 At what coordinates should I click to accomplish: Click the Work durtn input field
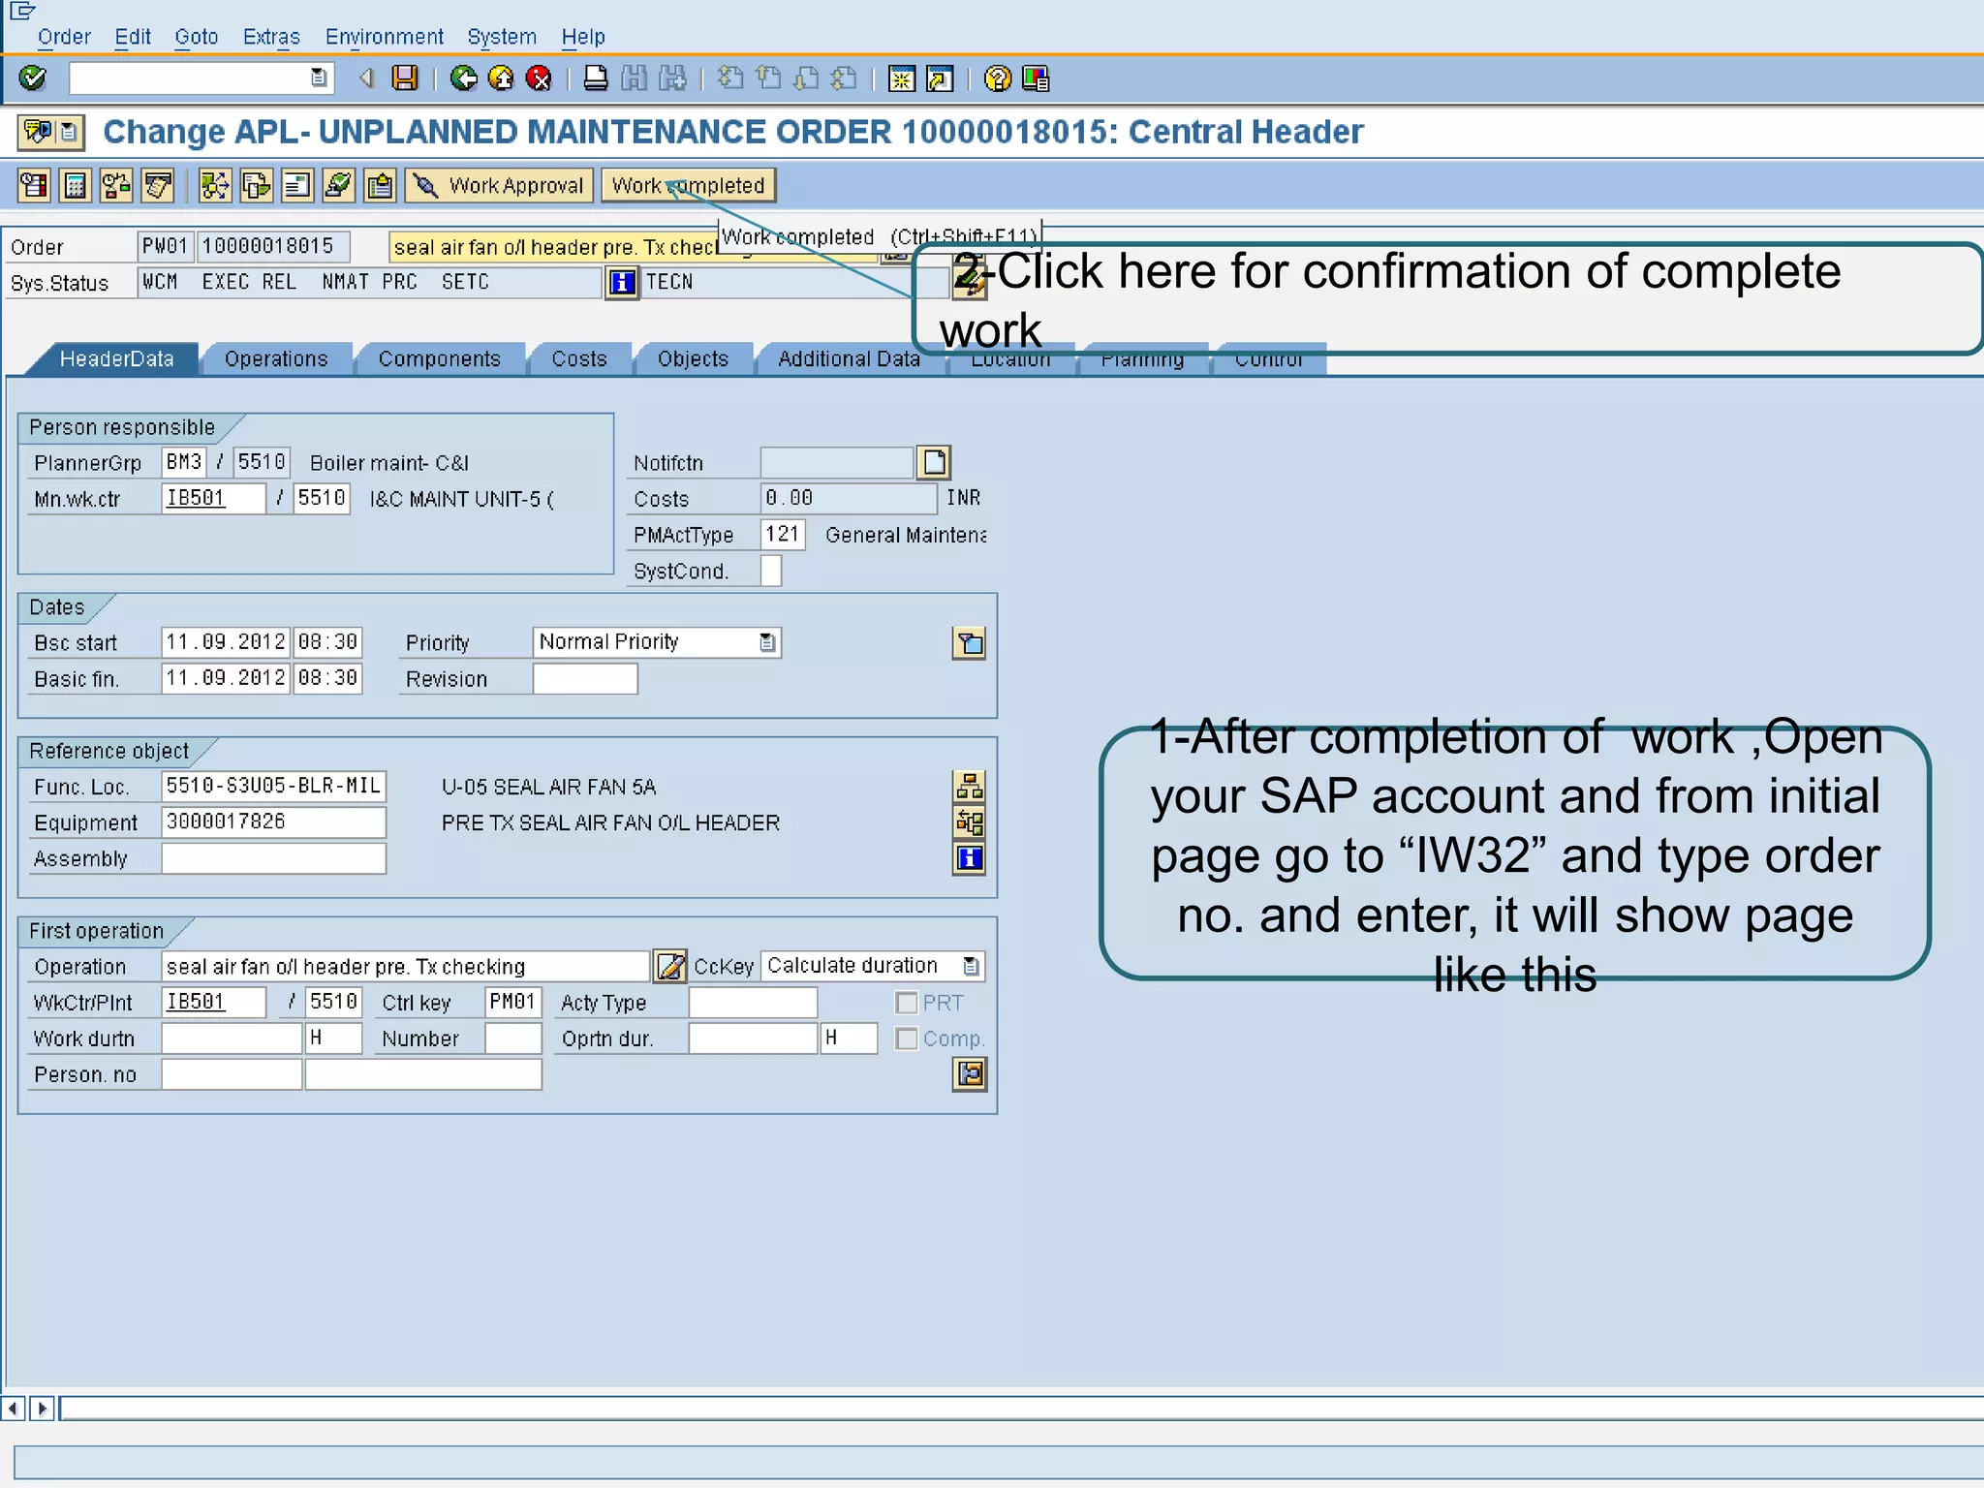pos(232,1038)
